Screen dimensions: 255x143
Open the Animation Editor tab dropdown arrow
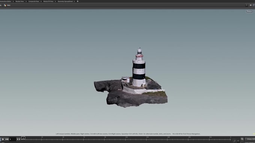(x=13, y=1)
